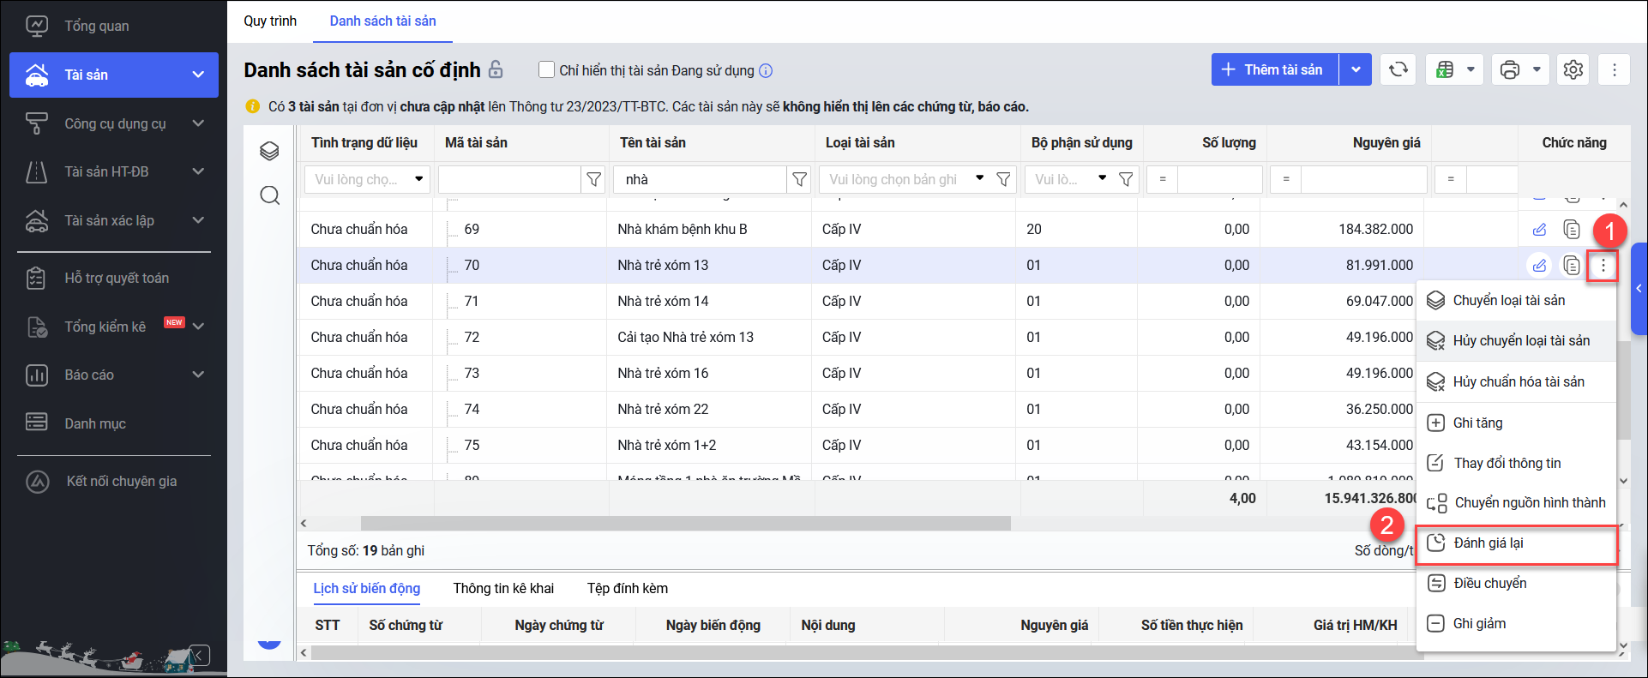The width and height of the screenshot is (1648, 678).
Task: Click the refresh icon in the toolbar
Action: 1398,69
